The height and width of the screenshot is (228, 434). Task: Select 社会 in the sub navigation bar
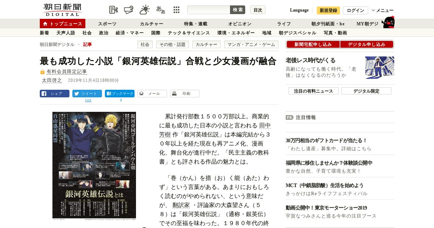point(87,33)
